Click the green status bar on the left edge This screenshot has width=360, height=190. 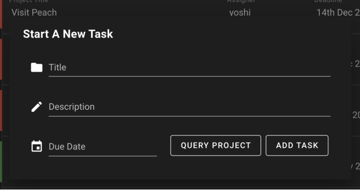tap(1, 162)
